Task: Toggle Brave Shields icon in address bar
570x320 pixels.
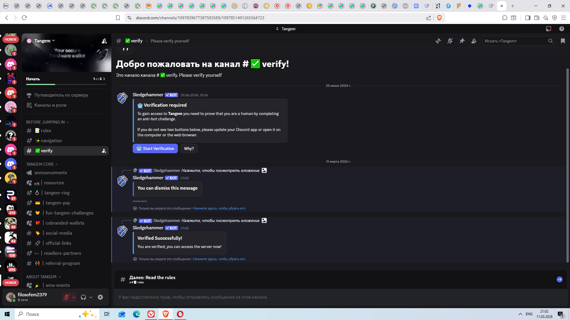Action: pyautogui.click(x=439, y=18)
